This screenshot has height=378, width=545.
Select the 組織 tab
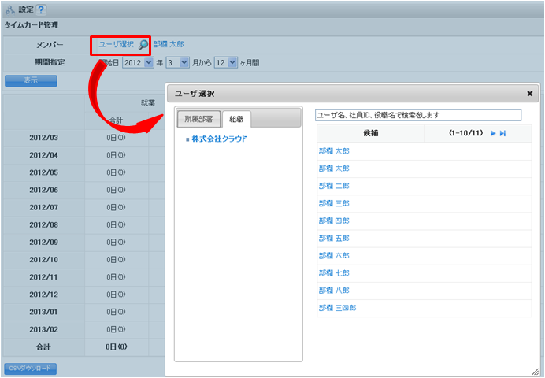tap(235, 119)
